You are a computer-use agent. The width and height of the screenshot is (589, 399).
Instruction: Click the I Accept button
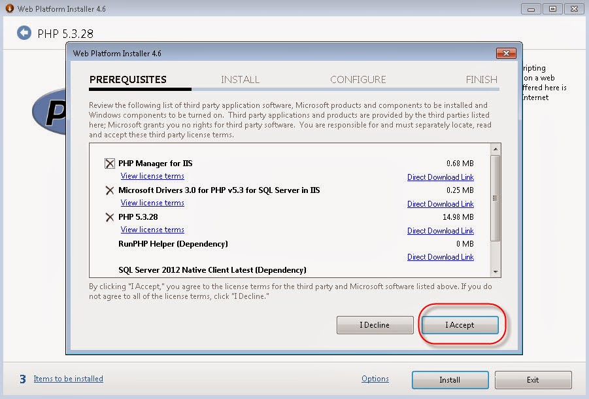[460, 324]
